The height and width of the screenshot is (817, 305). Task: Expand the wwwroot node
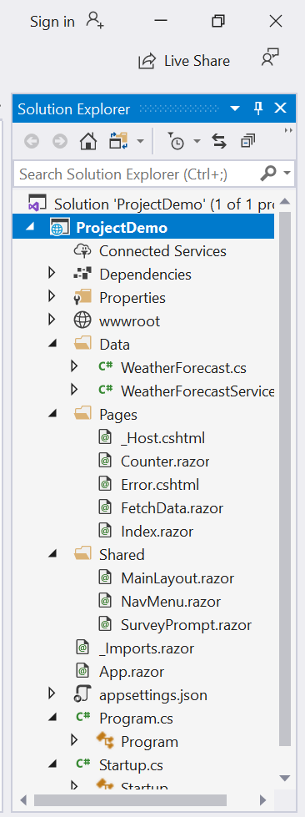click(x=51, y=320)
